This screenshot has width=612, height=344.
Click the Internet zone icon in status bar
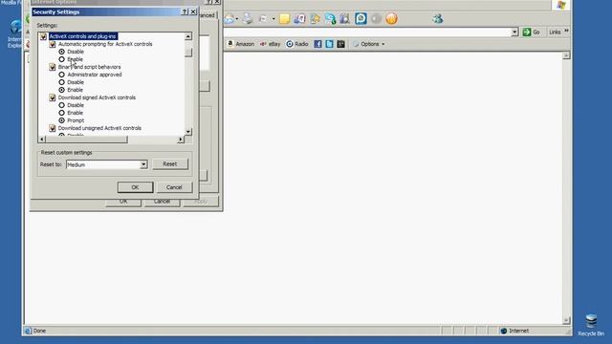(x=504, y=331)
